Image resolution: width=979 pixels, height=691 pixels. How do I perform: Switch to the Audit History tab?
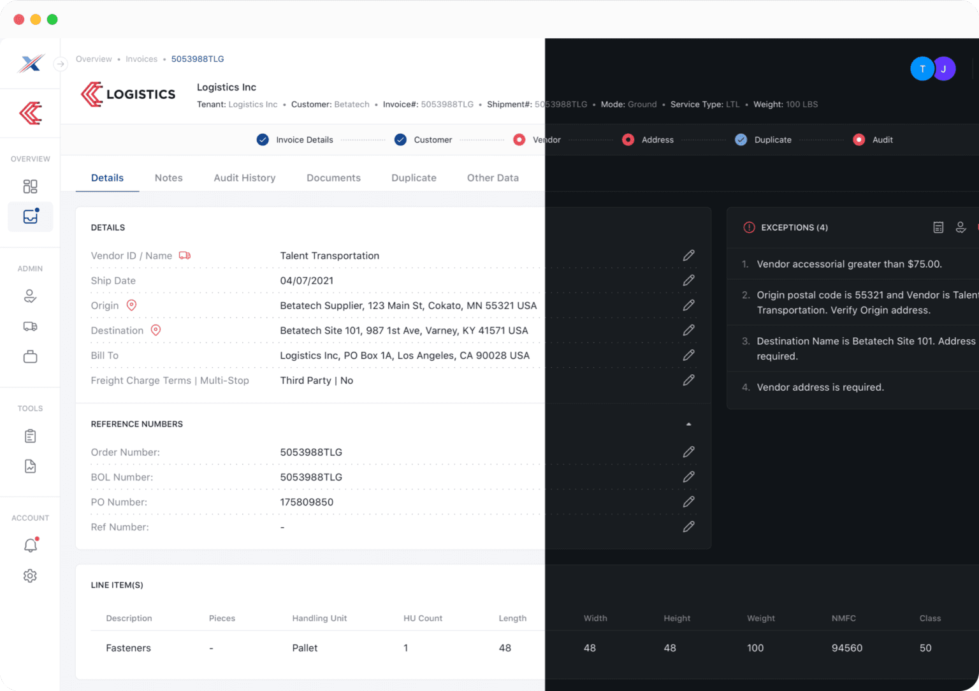click(x=245, y=177)
